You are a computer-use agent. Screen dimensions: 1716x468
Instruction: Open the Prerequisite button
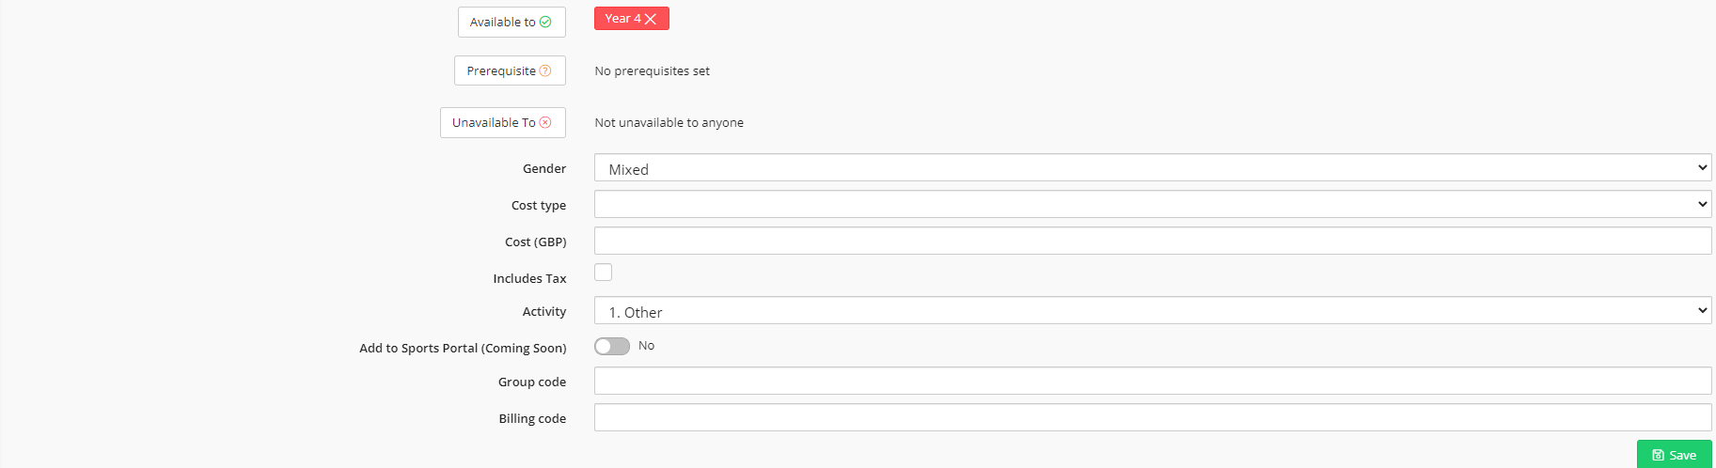click(x=510, y=70)
